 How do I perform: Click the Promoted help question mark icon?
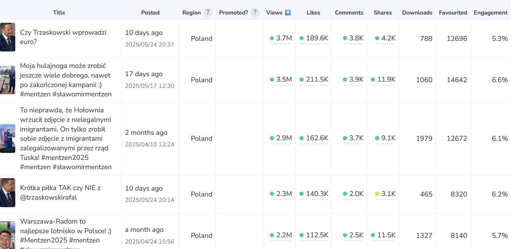(x=255, y=12)
